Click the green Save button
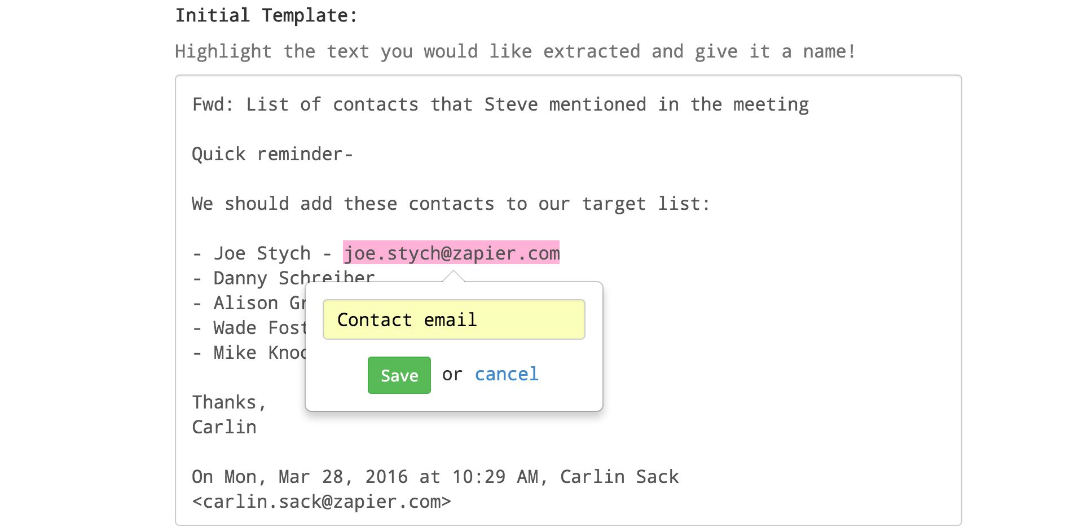Viewport: 1074px width, 527px height. pos(399,375)
